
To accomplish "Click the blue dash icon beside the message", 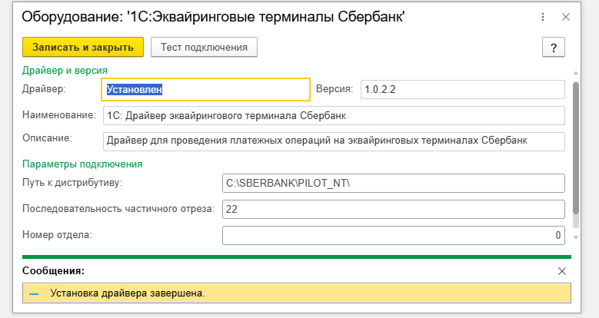I will click(x=33, y=293).
